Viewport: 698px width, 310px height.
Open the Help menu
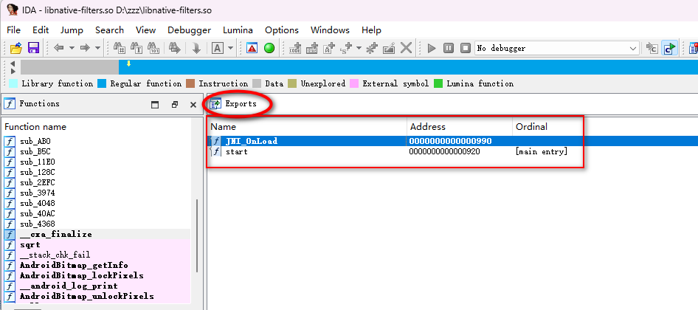click(371, 30)
